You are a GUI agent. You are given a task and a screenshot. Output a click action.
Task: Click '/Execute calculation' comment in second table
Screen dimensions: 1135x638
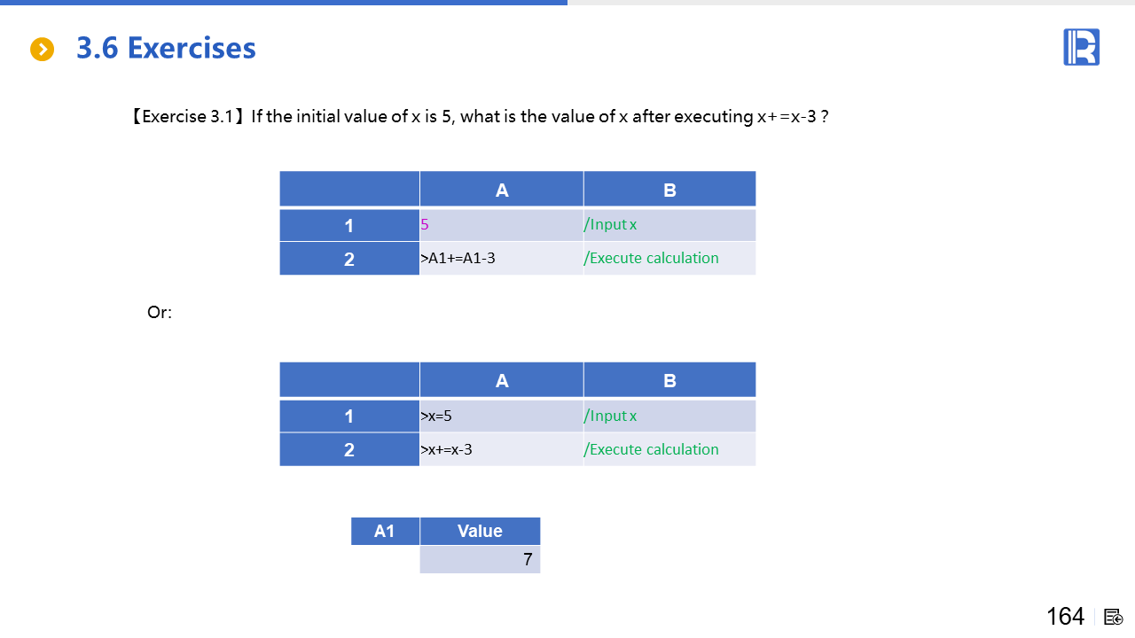[652, 449]
